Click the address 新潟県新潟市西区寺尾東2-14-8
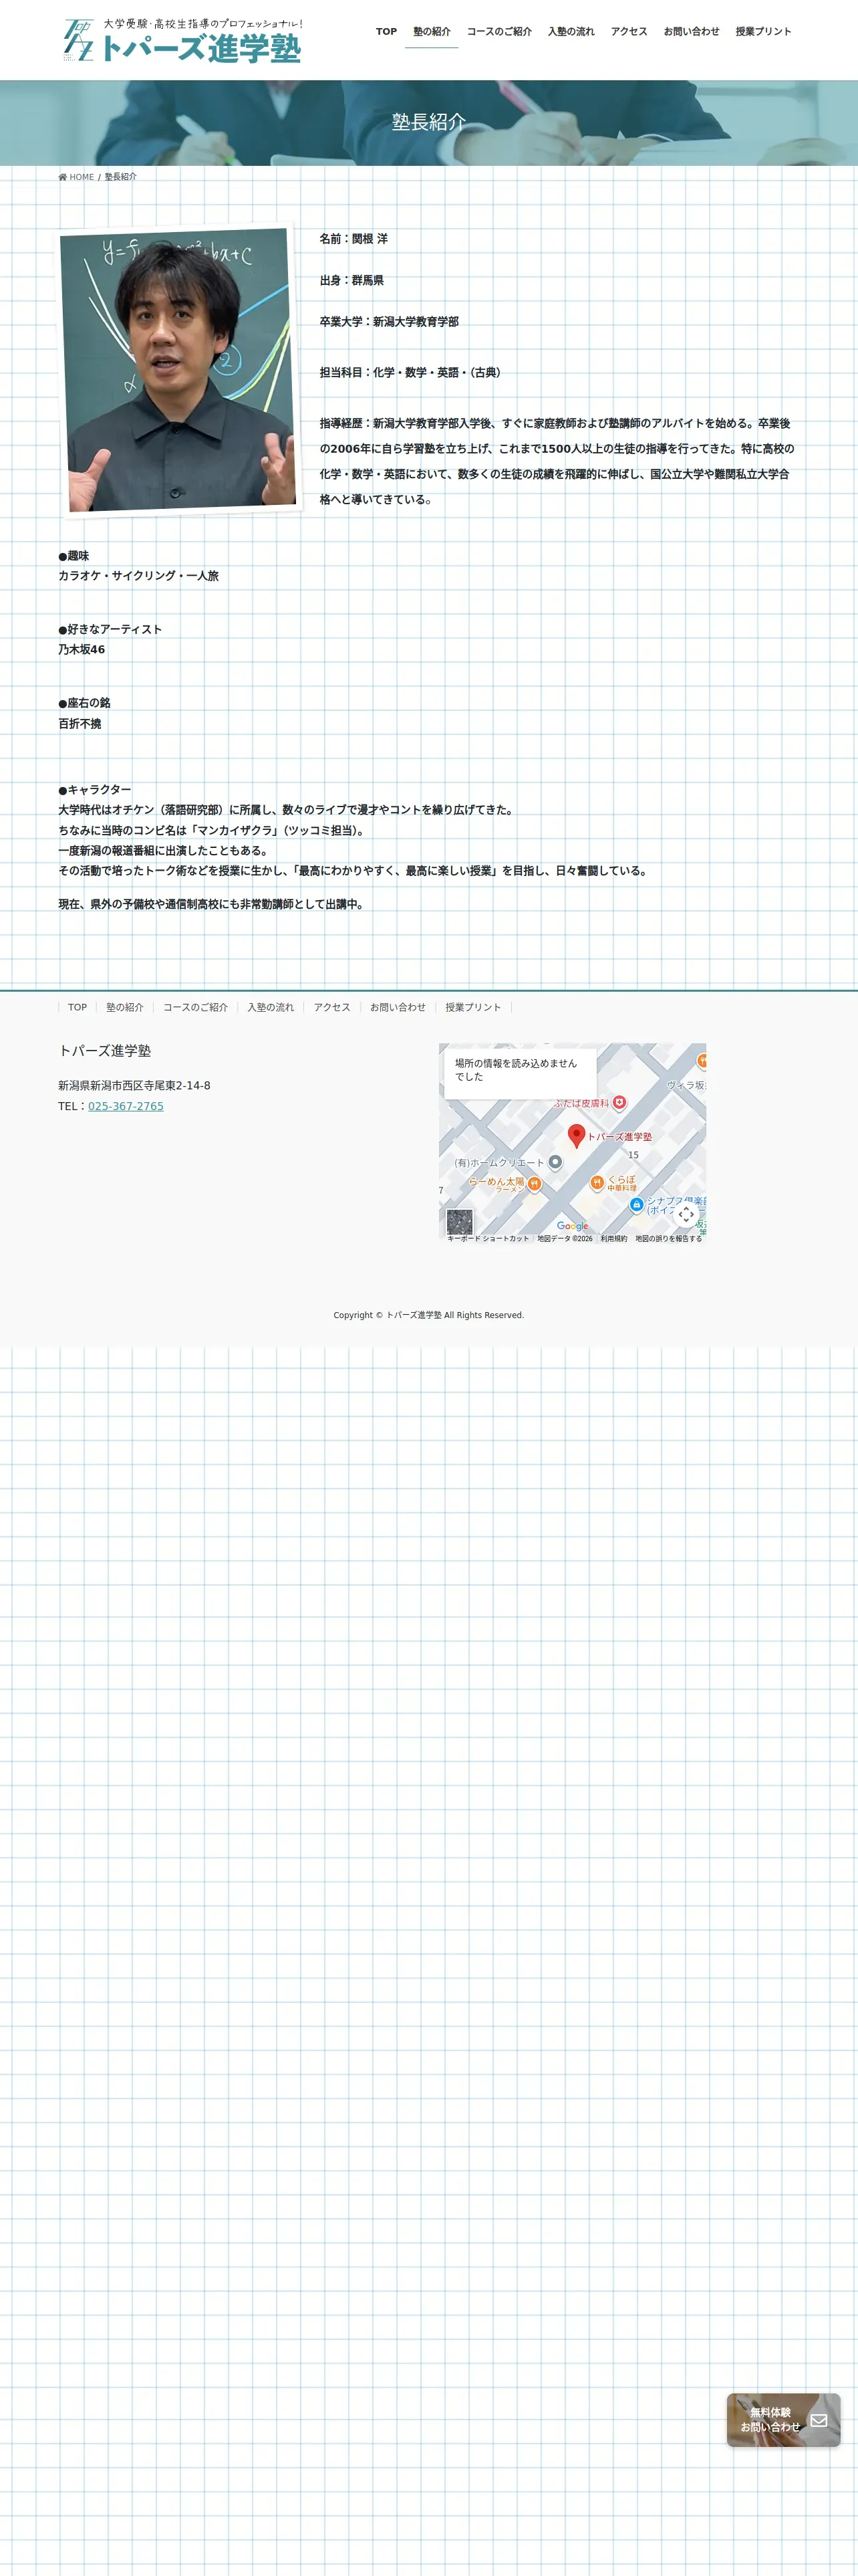858x2576 pixels. (x=134, y=1085)
